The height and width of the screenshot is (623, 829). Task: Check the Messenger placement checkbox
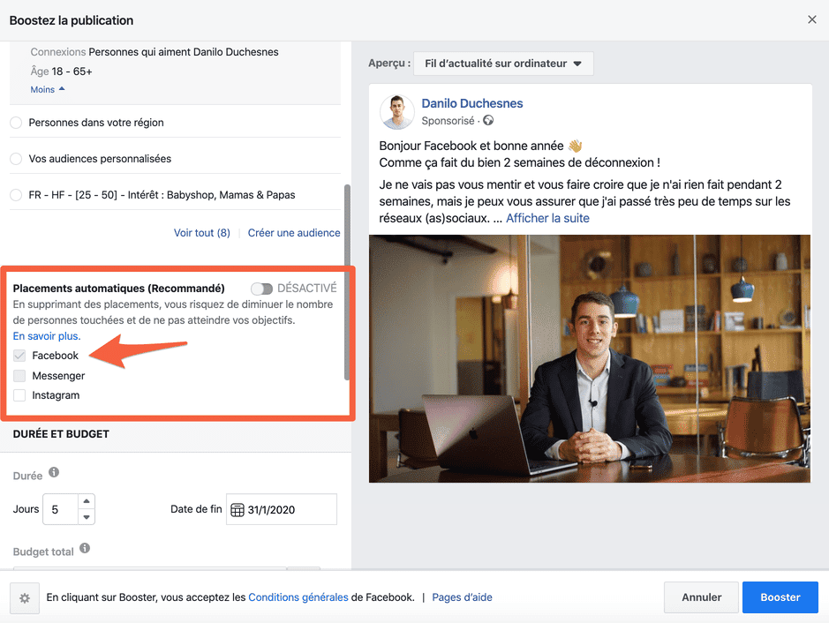19,376
